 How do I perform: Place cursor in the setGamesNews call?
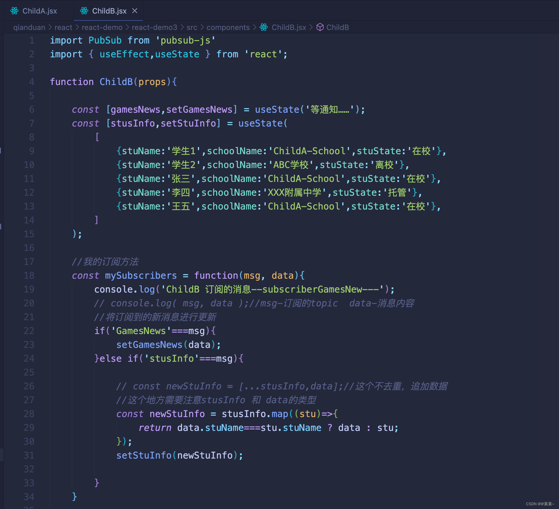pos(149,344)
